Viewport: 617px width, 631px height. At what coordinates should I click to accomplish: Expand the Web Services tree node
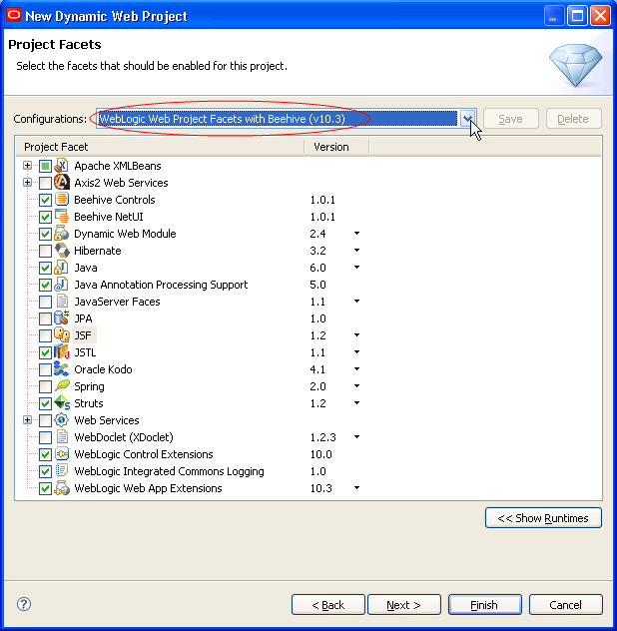[27, 419]
